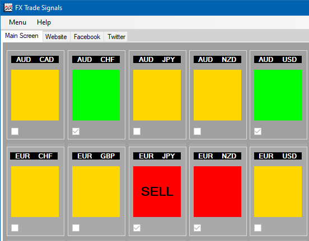Uncheck the EUR NZD checkbox
Viewport: 309px width, 241px height.
click(x=197, y=228)
